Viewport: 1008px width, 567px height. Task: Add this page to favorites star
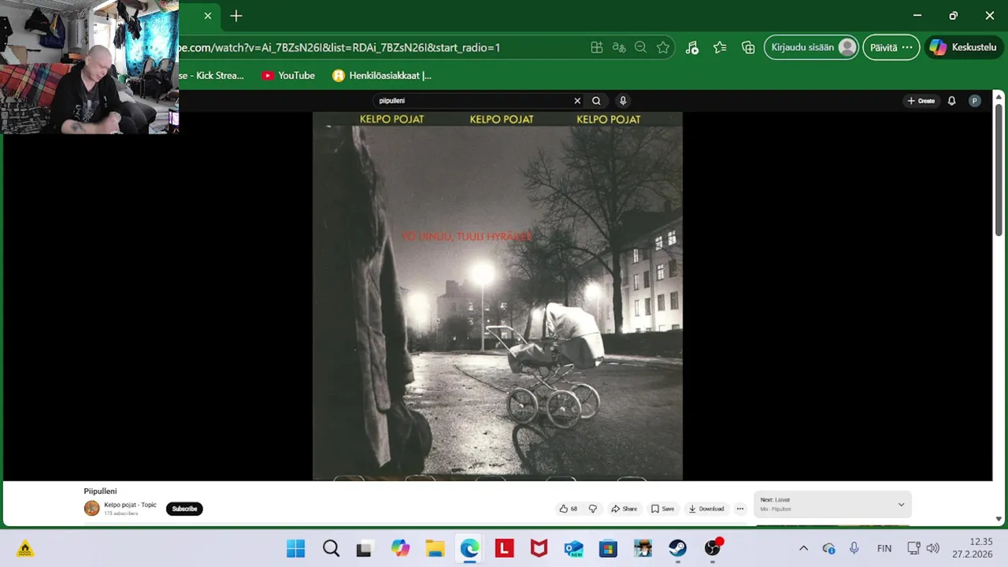(663, 47)
